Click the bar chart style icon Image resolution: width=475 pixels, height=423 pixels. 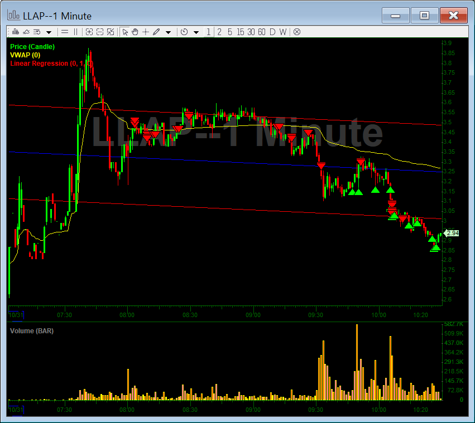15,32
